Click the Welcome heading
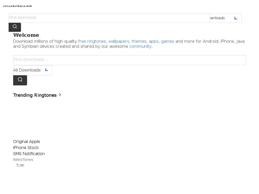Viewport: 259px width, 194px height. [26, 35]
